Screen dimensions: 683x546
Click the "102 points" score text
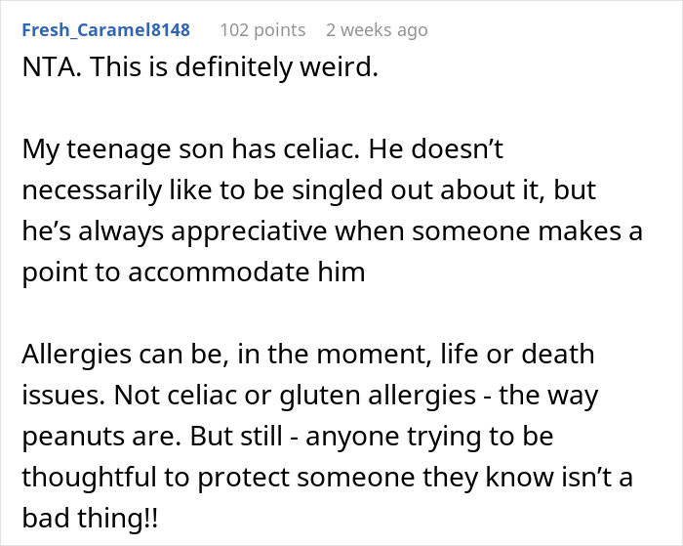click(x=262, y=30)
